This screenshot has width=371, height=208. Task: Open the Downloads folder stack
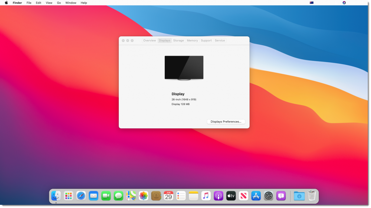coord(299,196)
